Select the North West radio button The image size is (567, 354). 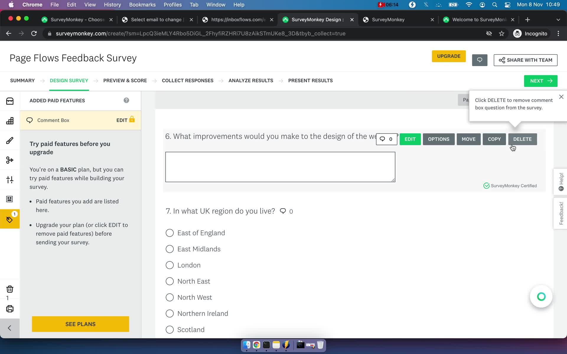click(170, 297)
